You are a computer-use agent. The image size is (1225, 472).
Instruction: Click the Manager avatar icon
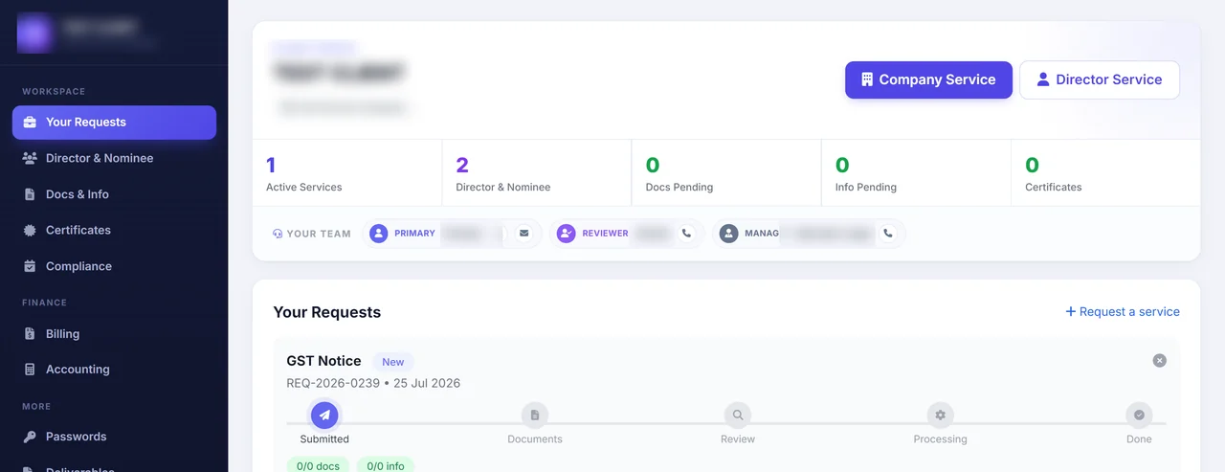pyautogui.click(x=729, y=234)
